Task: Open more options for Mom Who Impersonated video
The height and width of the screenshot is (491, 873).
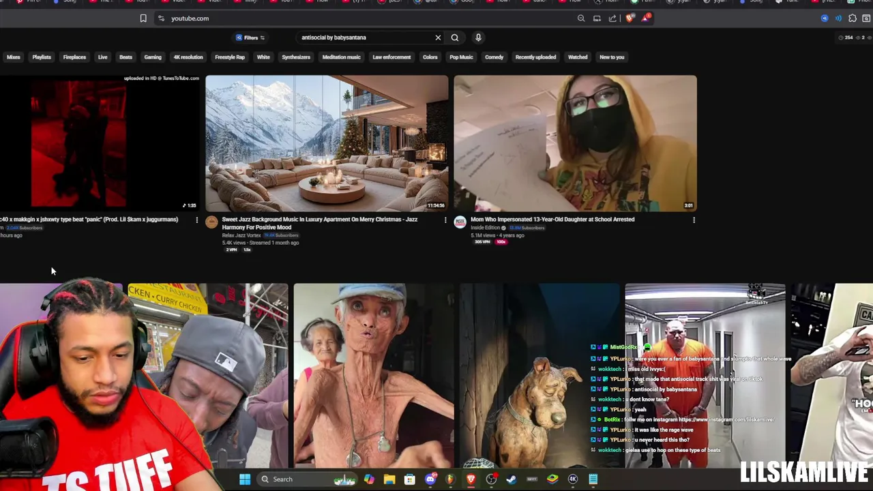Action: pyautogui.click(x=694, y=220)
